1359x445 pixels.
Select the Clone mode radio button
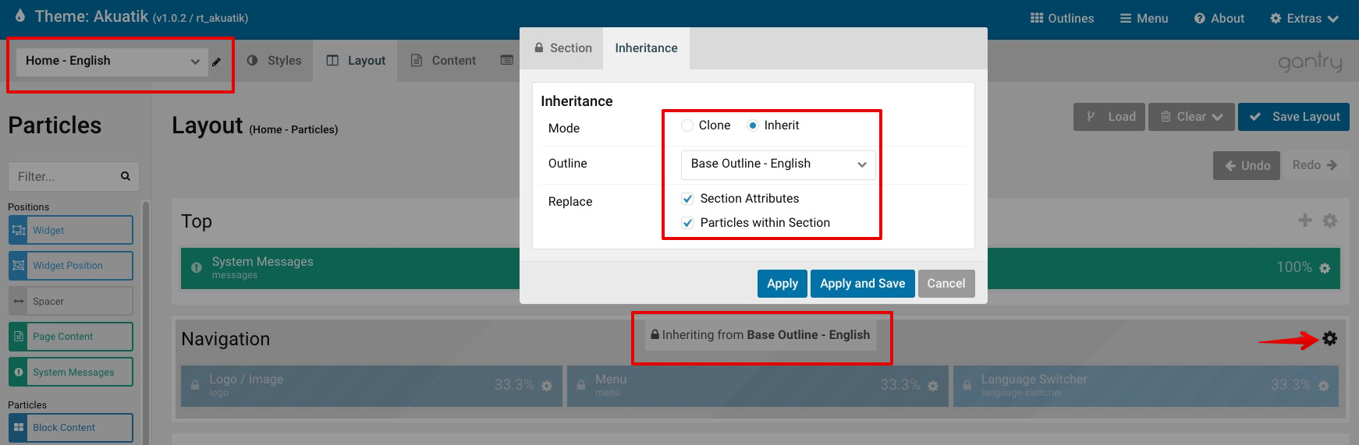(x=687, y=125)
